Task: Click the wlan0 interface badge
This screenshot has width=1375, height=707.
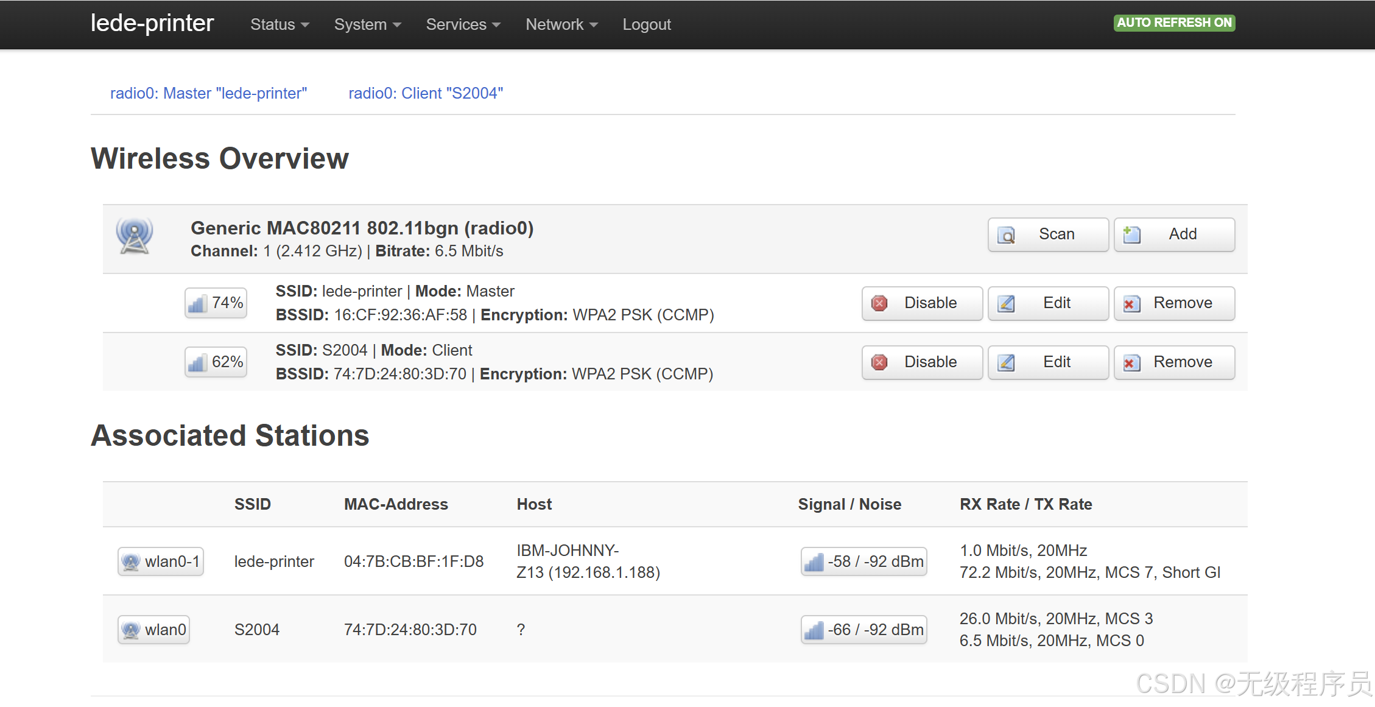Action: 153,630
